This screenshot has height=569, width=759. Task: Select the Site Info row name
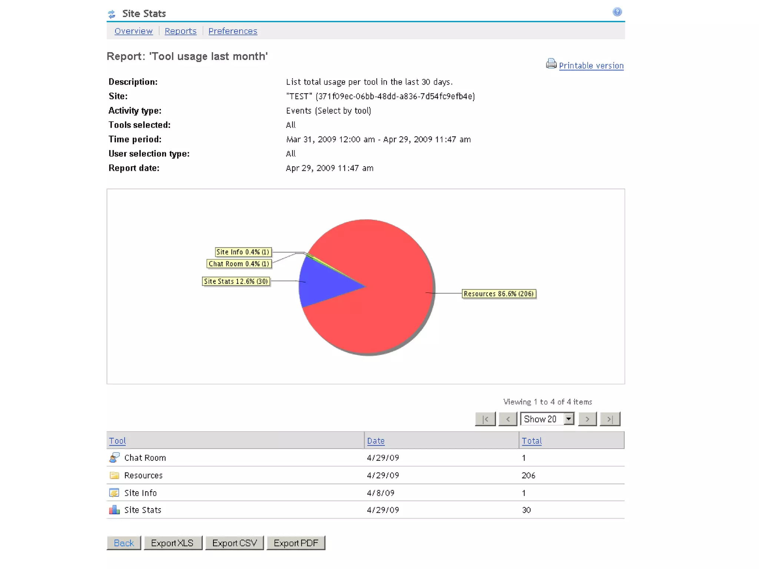point(140,493)
